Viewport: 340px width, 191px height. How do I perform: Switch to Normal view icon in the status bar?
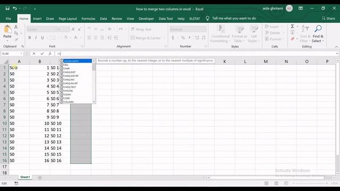266,184
